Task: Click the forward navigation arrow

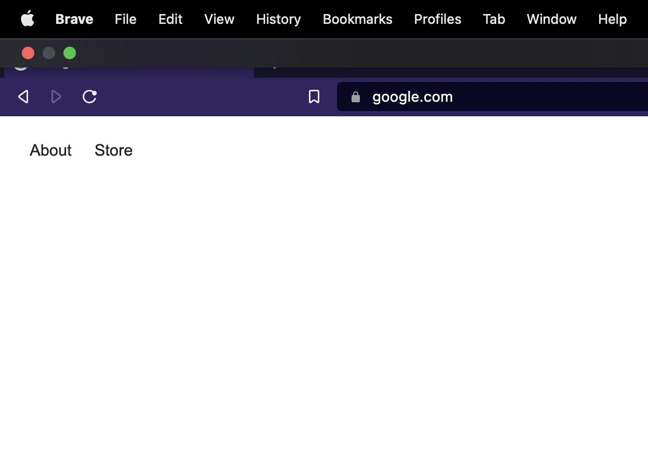Action: click(56, 97)
